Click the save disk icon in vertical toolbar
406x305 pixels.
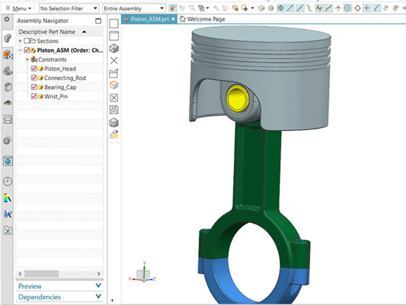(x=114, y=110)
